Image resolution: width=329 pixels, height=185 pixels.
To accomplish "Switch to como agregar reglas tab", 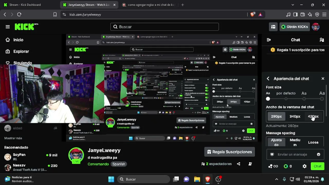I will (148, 5).
